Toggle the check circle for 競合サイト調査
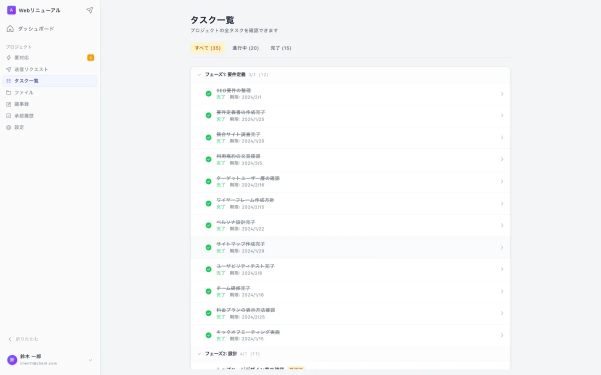601x375 pixels. click(208, 137)
